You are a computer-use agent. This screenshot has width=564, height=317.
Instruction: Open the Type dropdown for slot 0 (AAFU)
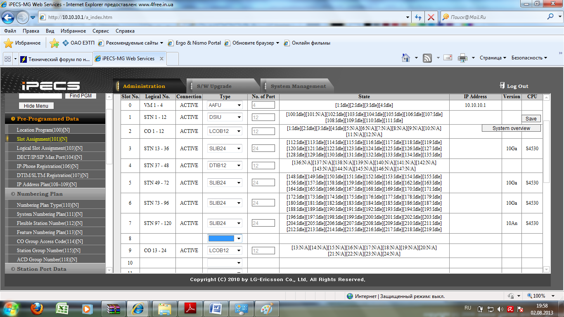[x=225, y=105]
